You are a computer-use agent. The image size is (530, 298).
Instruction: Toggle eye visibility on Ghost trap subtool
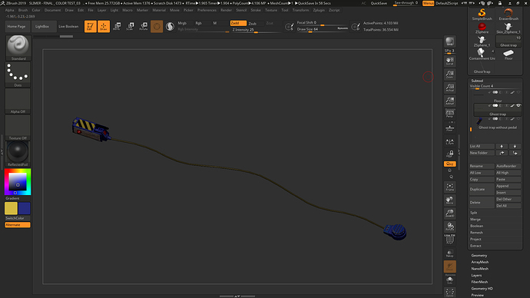click(518, 106)
